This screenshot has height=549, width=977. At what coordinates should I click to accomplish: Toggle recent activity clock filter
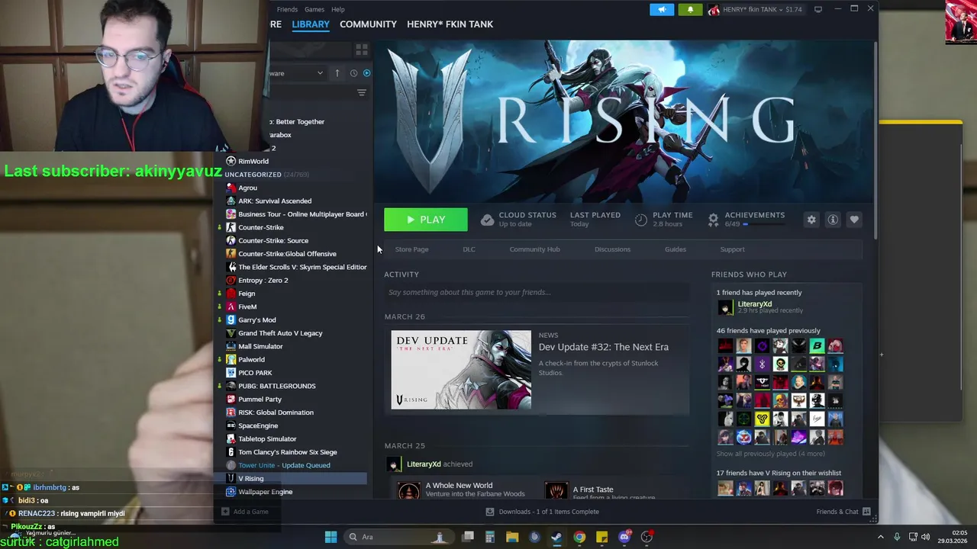[x=353, y=73]
